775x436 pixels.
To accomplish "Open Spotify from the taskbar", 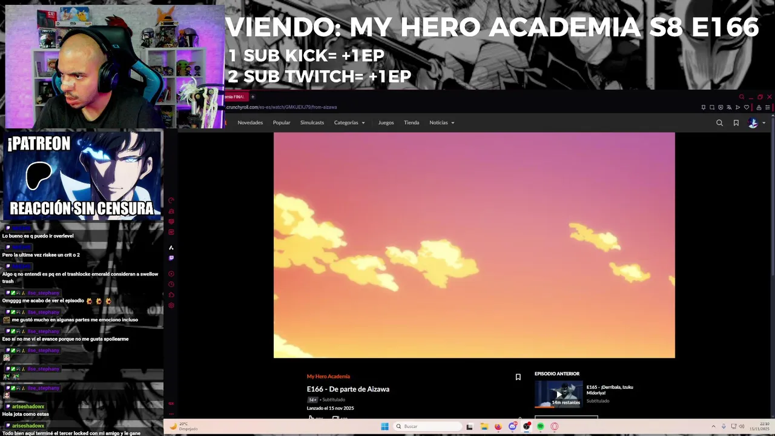I will coord(540,426).
